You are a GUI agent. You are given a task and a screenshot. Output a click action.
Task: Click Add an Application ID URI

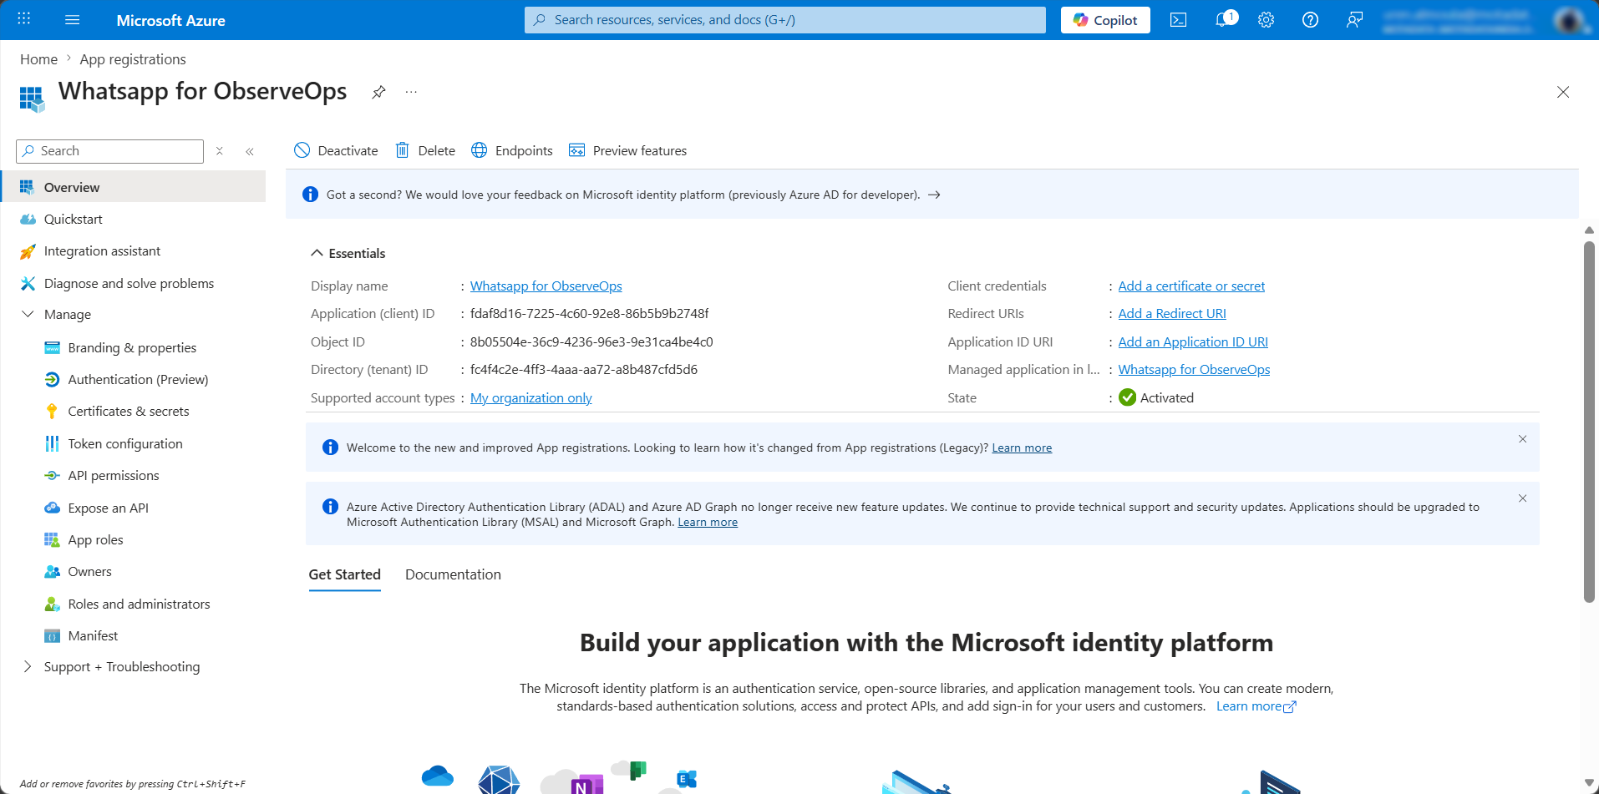pyautogui.click(x=1193, y=342)
